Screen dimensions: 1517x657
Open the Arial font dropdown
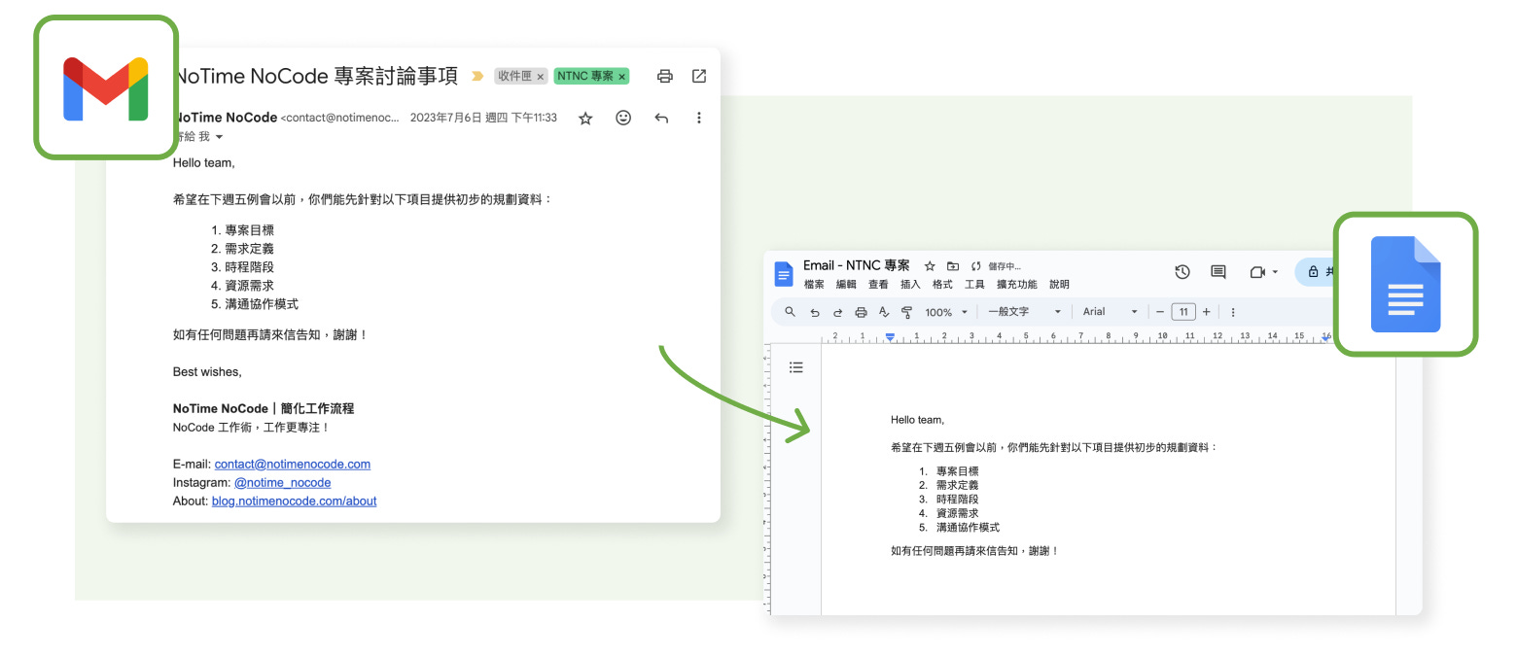point(1110,312)
